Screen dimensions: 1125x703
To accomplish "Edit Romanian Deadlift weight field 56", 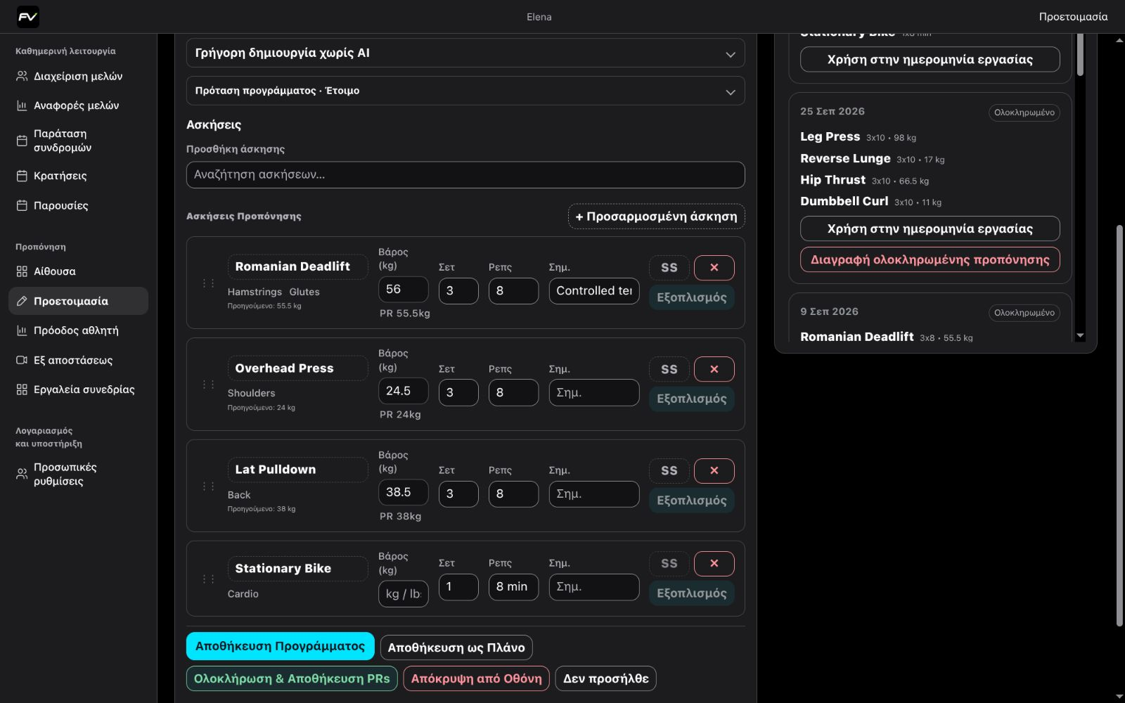I will tap(403, 290).
